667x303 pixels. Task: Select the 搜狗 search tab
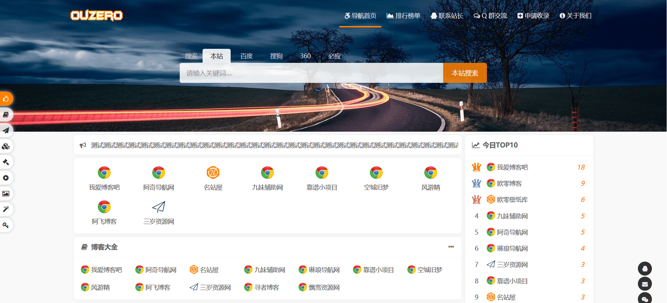pyautogui.click(x=276, y=56)
